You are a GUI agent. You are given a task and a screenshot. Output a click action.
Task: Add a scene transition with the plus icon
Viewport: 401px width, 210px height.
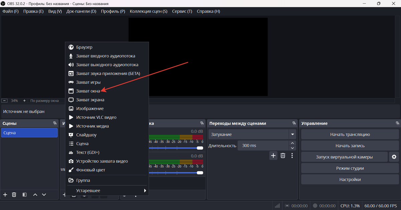273,156
